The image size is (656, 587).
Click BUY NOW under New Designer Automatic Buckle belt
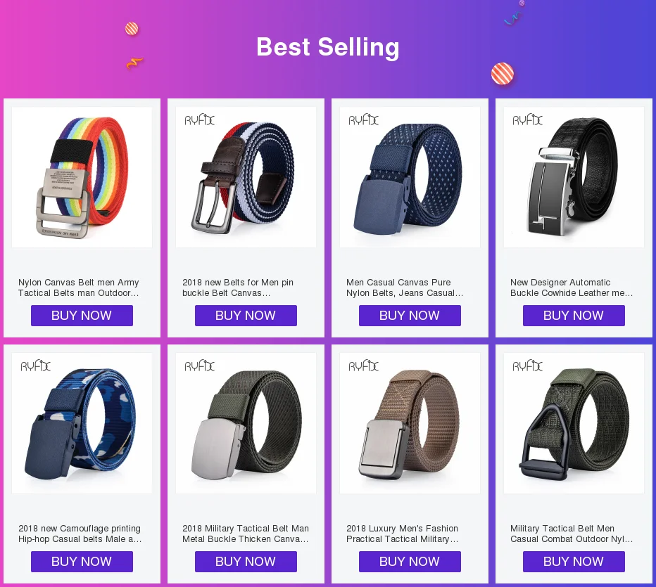tap(574, 316)
